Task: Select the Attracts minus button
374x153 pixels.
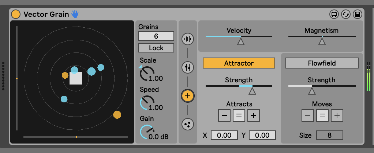Action: pos(224,116)
